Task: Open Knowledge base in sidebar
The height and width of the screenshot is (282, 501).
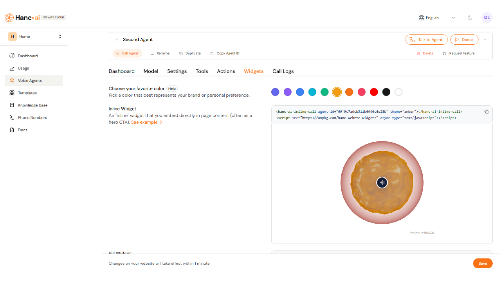Action: 34,105
